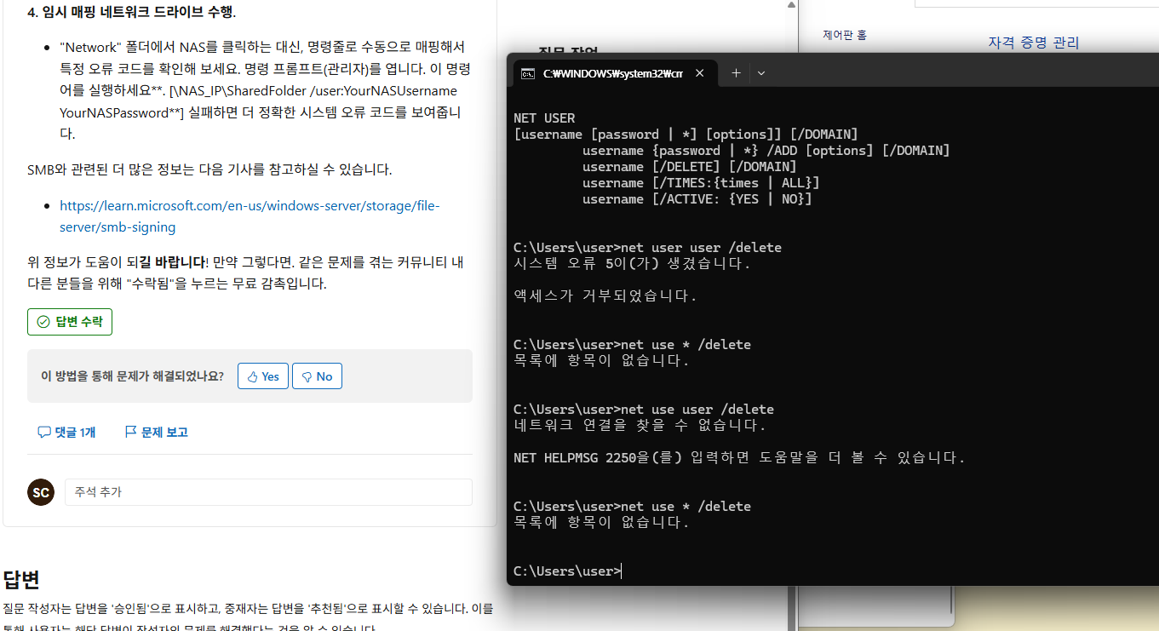1159x631 pixels.
Task: Open the 댓글 1개 comments link
Action: tap(66, 433)
